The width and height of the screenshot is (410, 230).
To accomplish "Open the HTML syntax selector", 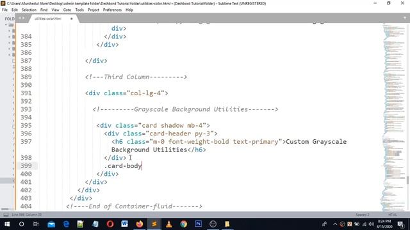I will tap(393, 215).
